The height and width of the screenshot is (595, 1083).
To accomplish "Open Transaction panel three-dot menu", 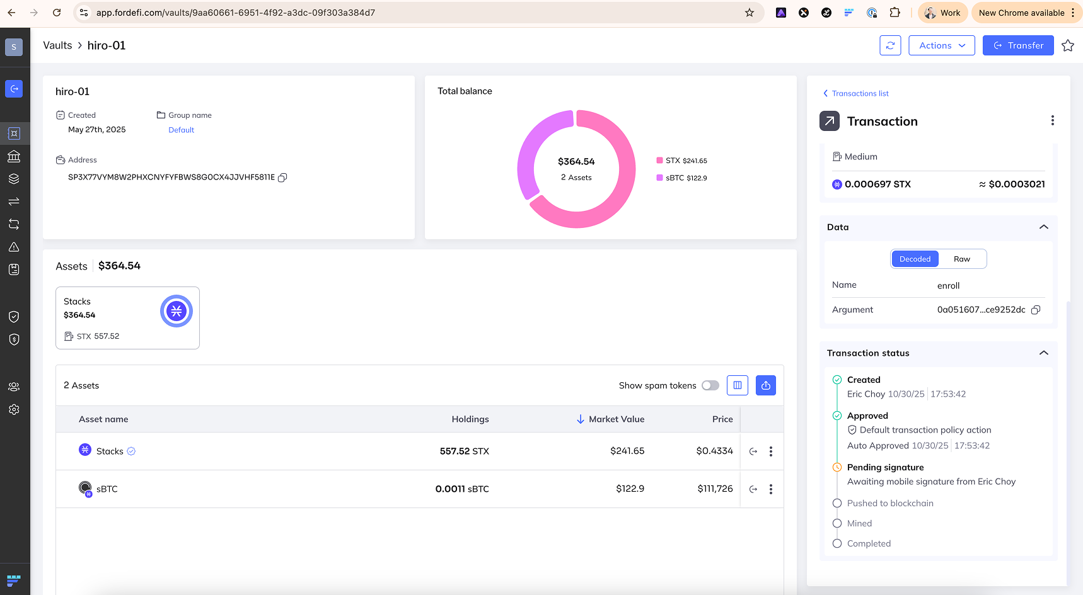I will [x=1051, y=121].
